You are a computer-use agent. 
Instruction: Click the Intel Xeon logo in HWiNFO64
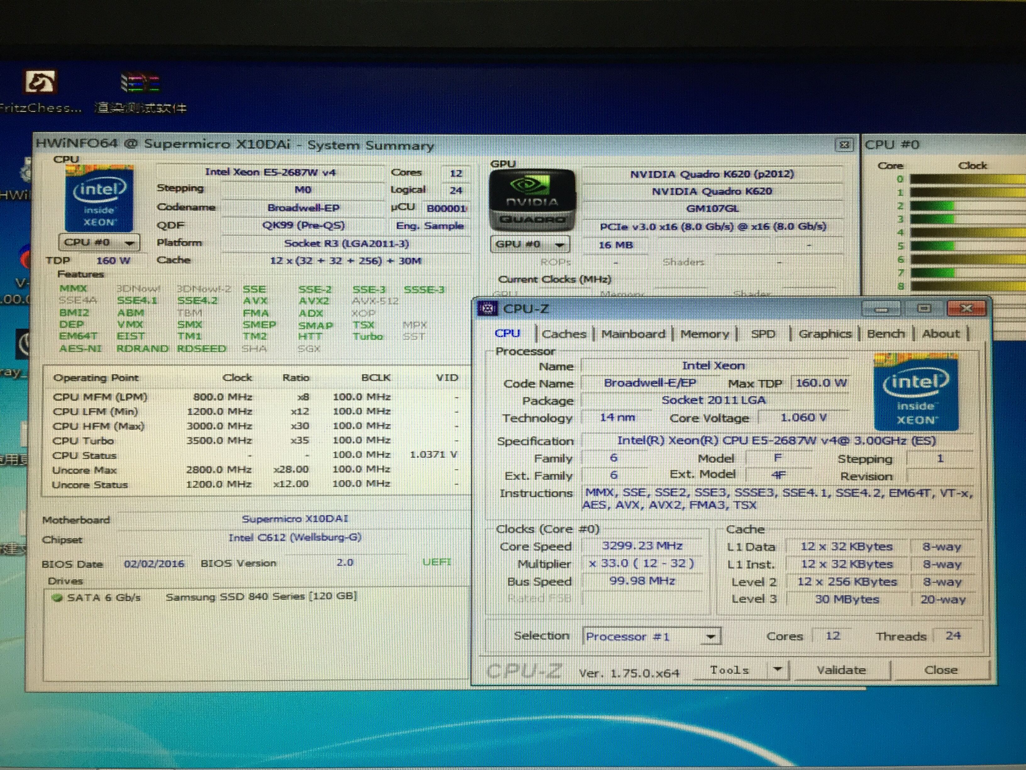coord(99,199)
